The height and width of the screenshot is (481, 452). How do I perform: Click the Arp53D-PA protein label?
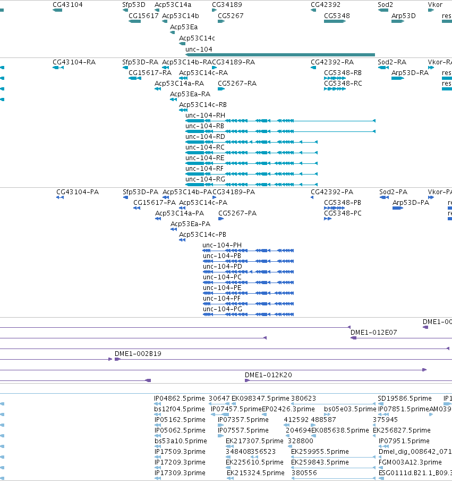coord(411,203)
